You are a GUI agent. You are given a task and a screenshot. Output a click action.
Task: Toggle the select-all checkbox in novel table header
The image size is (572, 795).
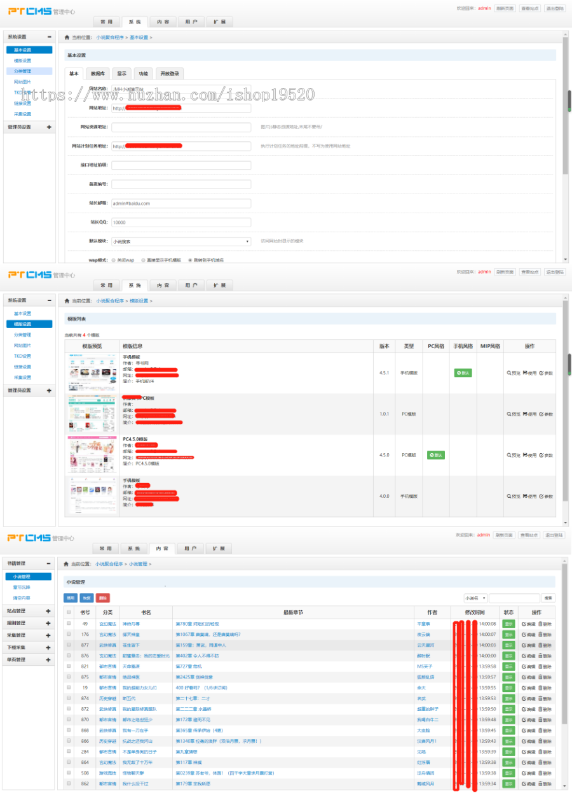69,612
